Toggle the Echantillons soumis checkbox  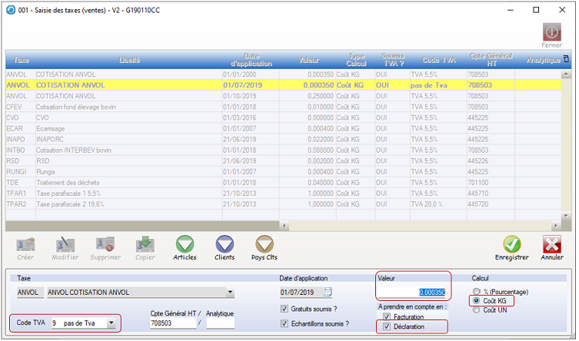(285, 324)
